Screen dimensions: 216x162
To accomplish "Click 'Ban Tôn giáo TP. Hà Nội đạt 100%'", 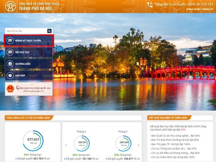I will click(x=170, y=144).
